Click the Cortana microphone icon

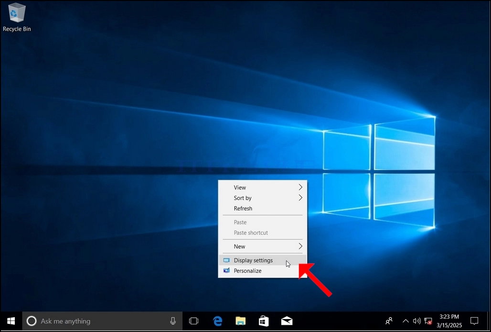coord(173,321)
